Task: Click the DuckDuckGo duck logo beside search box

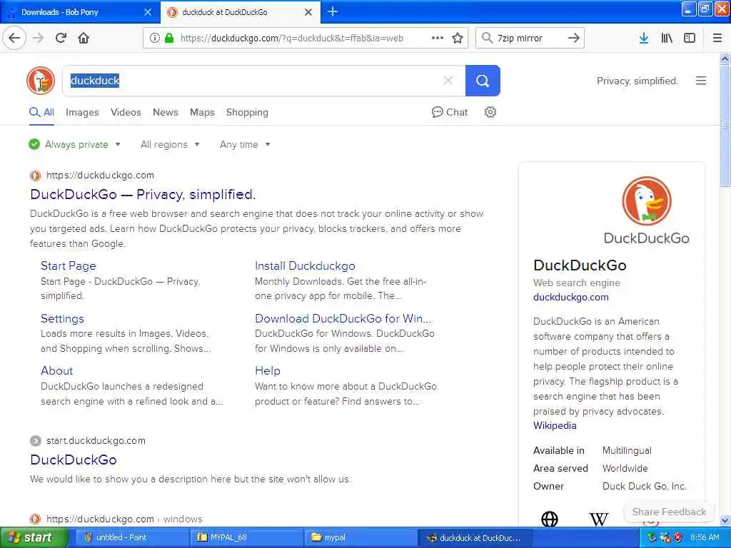Action: 41,81
